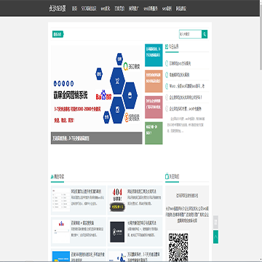Click the QR code in 关于我们 panel
Viewport: 262px width, 262px height.
[x=178, y=247]
